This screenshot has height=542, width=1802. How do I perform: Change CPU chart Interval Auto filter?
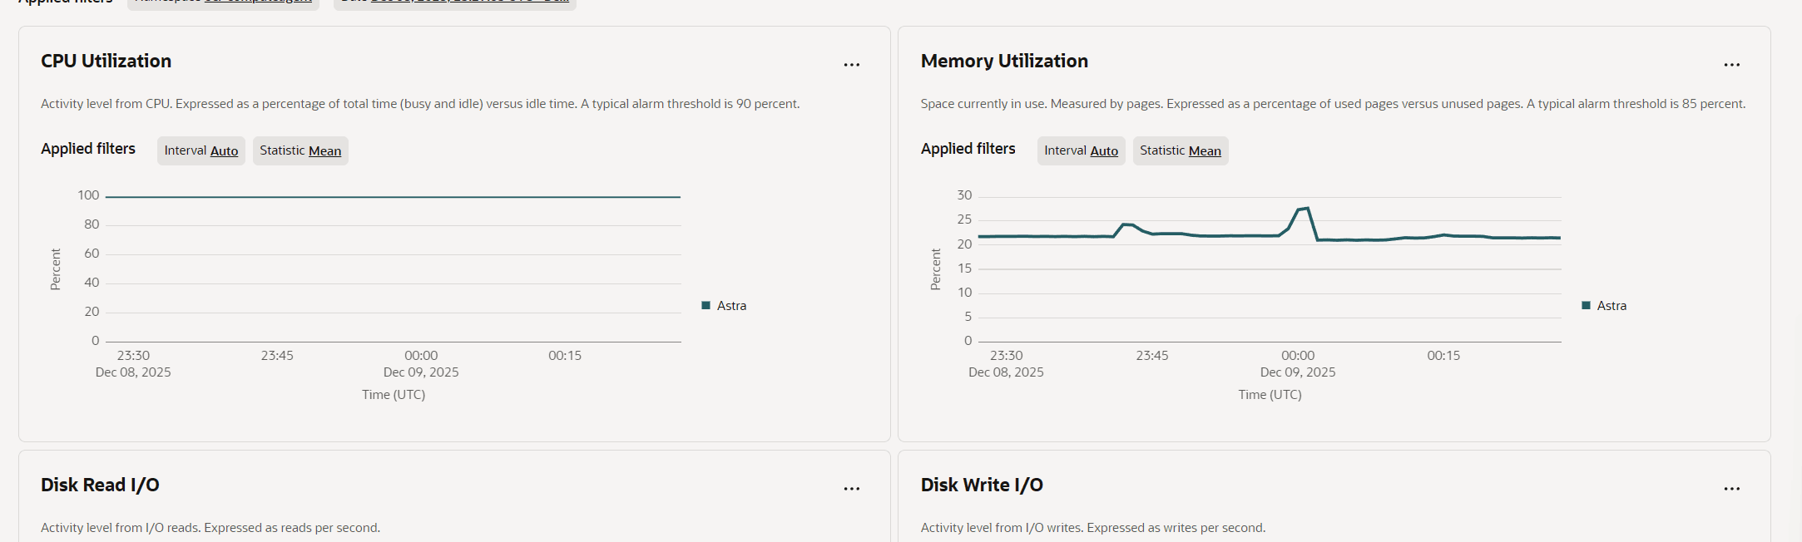[x=224, y=151]
